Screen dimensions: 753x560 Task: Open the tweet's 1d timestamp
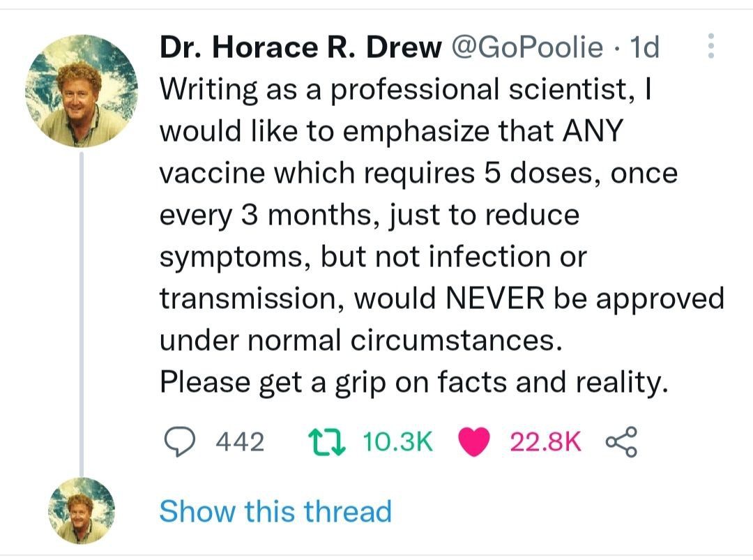644,47
